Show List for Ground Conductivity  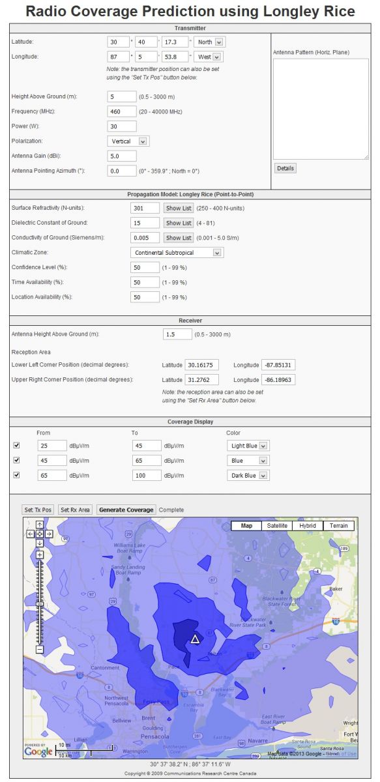pyautogui.click(x=178, y=238)
